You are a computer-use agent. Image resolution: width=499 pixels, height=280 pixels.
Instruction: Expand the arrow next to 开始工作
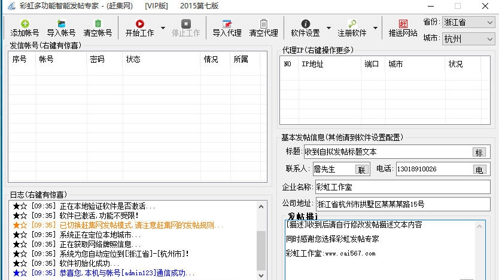(163, 28)
